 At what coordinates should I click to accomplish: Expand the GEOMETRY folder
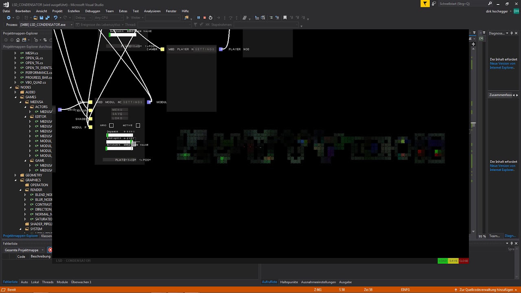16,175
